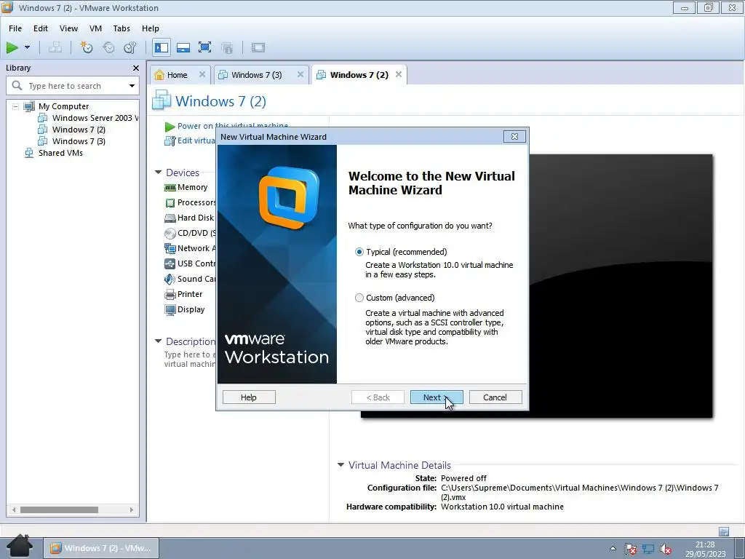Image resolution: width=745 pixels, height=559 pixels.
Task: Open the File menu
Action: 15,28
